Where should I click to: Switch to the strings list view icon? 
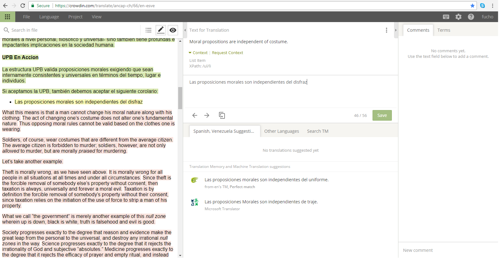point(149,30)
